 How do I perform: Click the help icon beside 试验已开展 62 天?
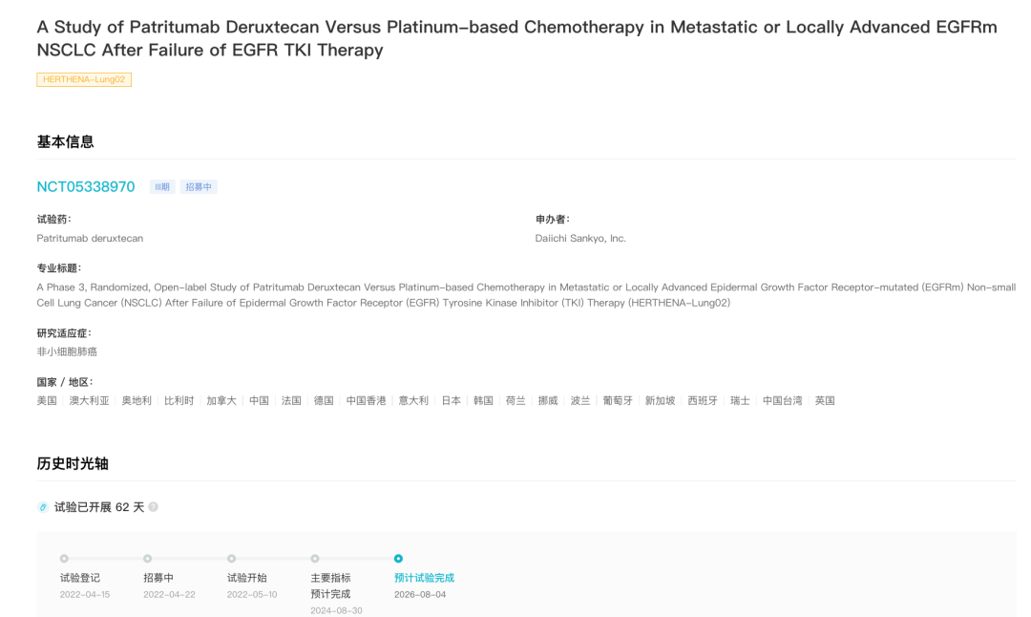click(154, 507)
